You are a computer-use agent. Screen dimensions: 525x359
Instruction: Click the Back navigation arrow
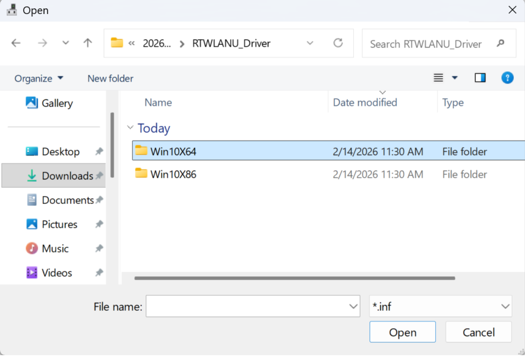tap(16, 43)
